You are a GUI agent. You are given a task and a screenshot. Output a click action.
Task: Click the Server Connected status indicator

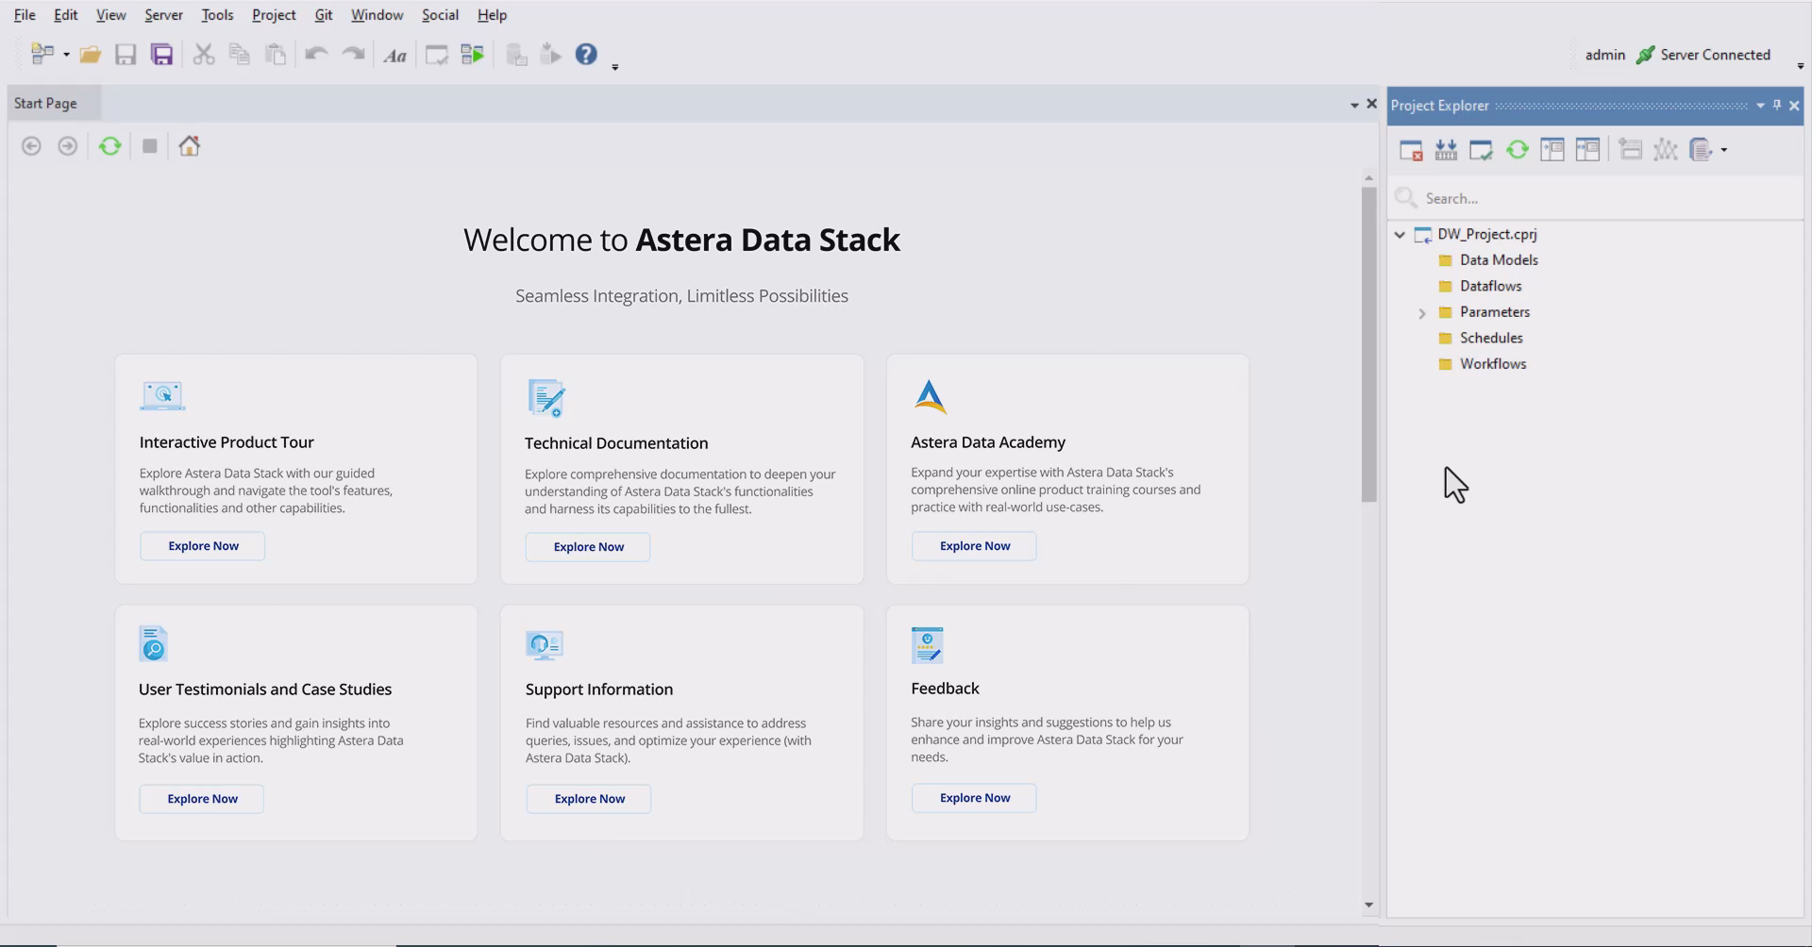[x=1703, y=55]
